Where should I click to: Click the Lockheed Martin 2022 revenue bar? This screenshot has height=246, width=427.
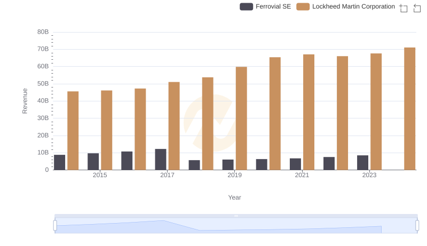[342, 113]
